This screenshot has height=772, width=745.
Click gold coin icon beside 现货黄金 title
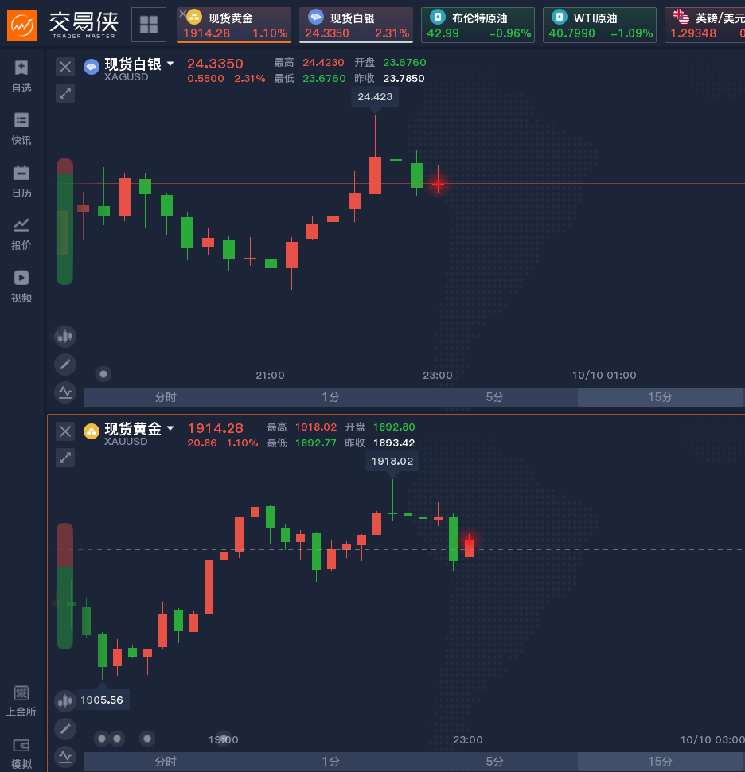[x=92, y=431]
